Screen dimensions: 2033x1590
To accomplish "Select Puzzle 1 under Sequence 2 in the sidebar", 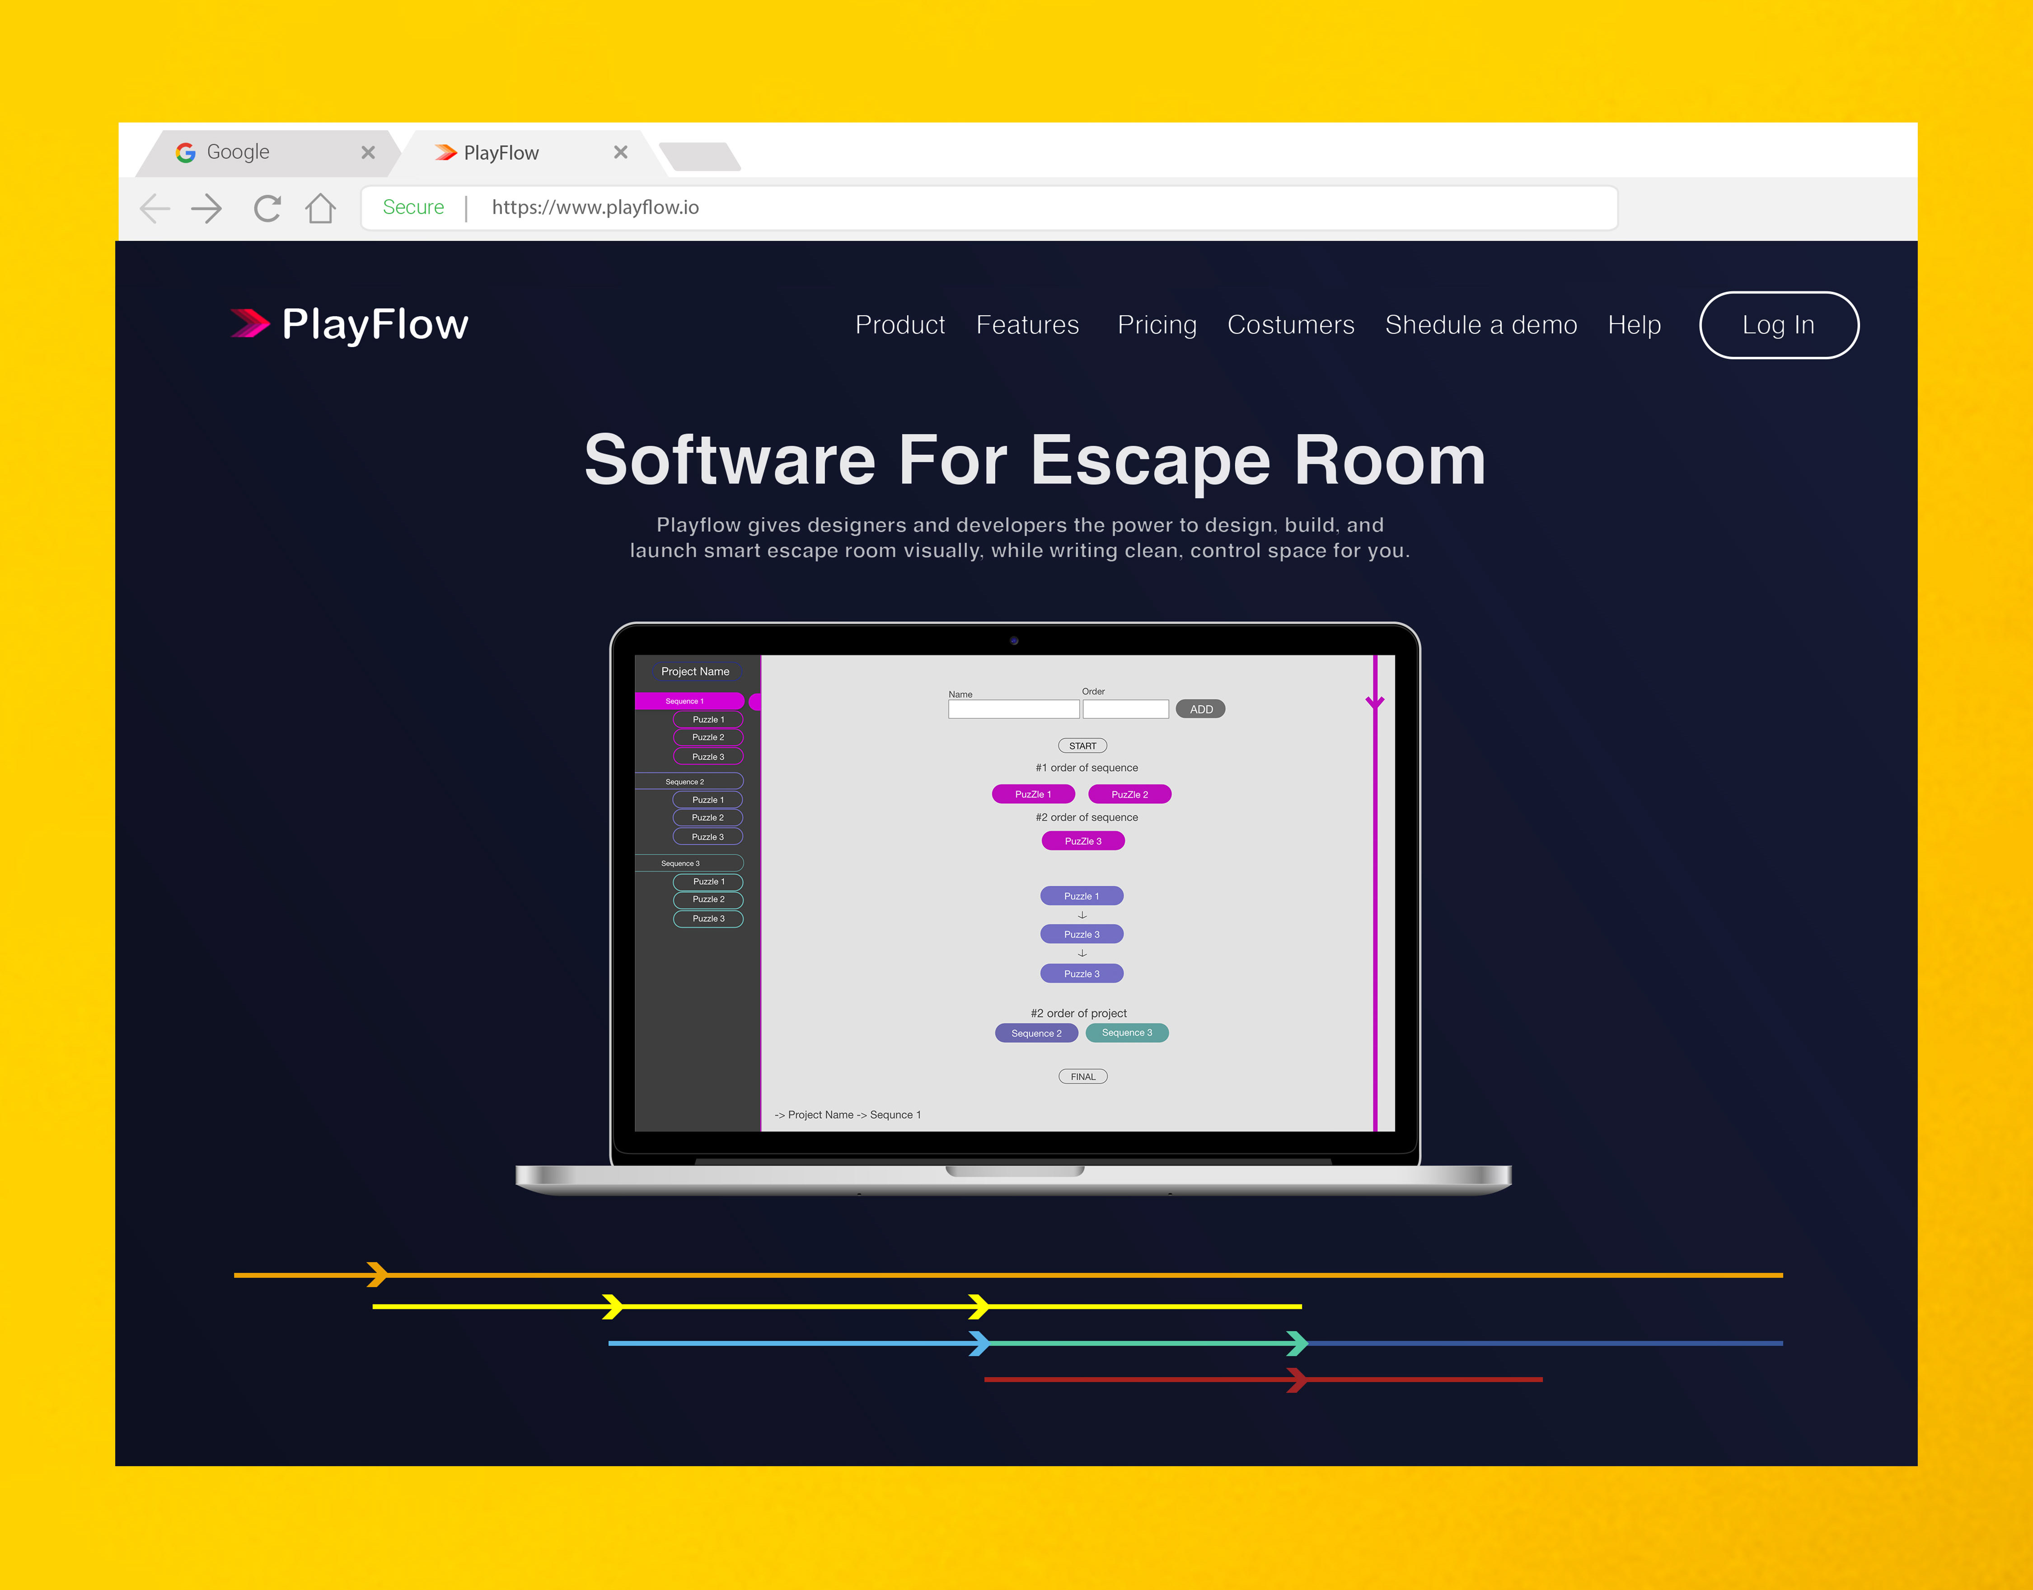I will (x=708, y=800).
